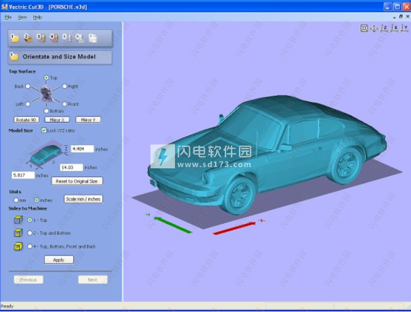
Task: Click the Previous button
Action: tap(28, 280)
